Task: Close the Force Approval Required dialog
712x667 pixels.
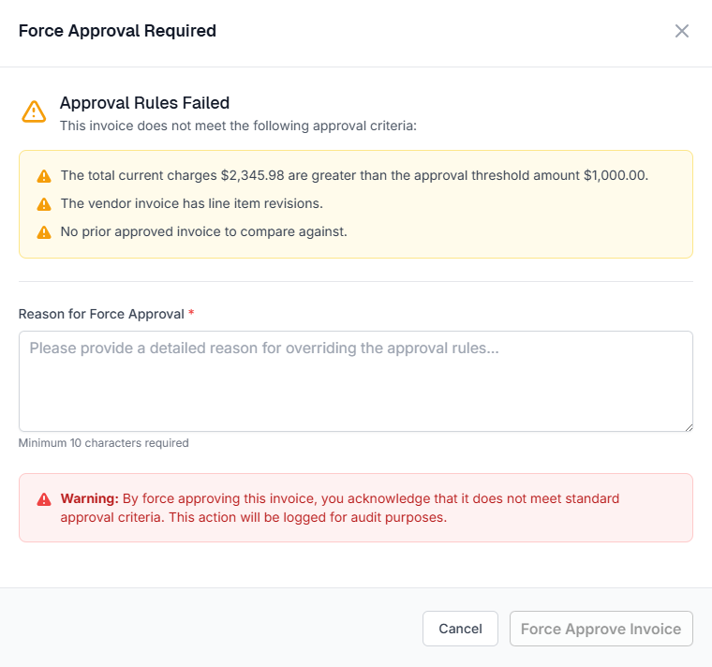Action: [682, 31]
